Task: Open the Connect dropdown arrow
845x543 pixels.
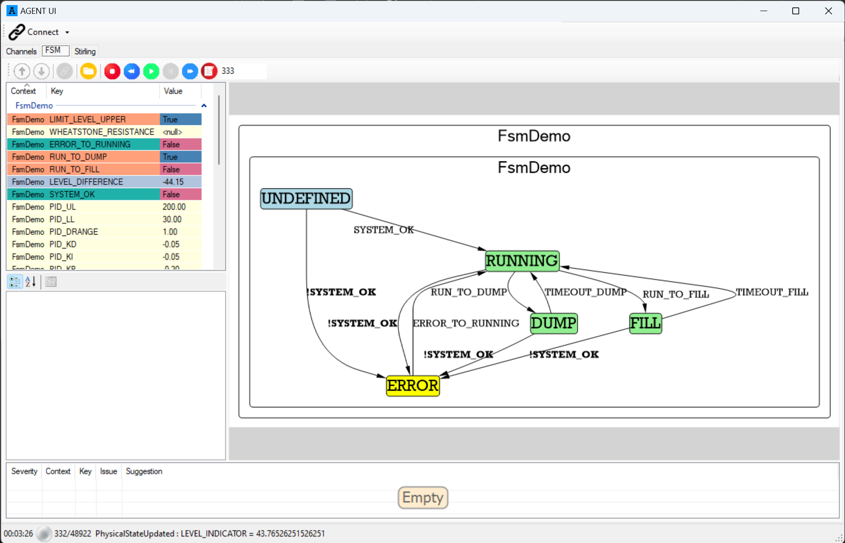Action: (67, 32)
